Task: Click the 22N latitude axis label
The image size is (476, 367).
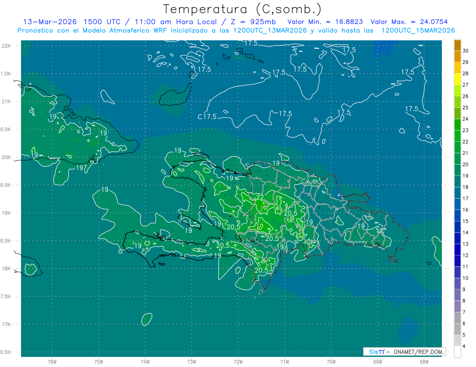Action: [6, 46]
